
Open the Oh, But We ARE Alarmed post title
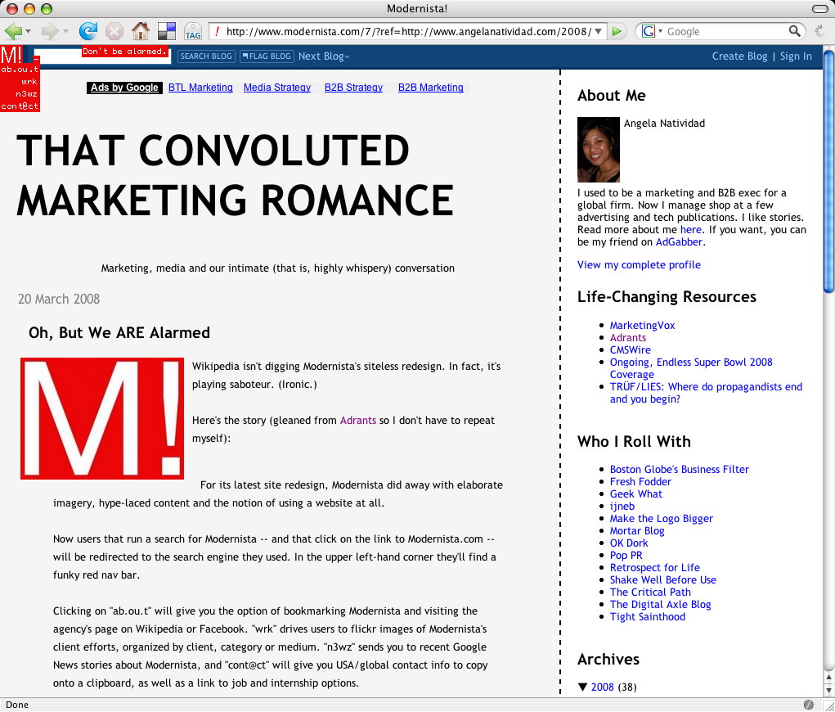[x=119, y=332]
